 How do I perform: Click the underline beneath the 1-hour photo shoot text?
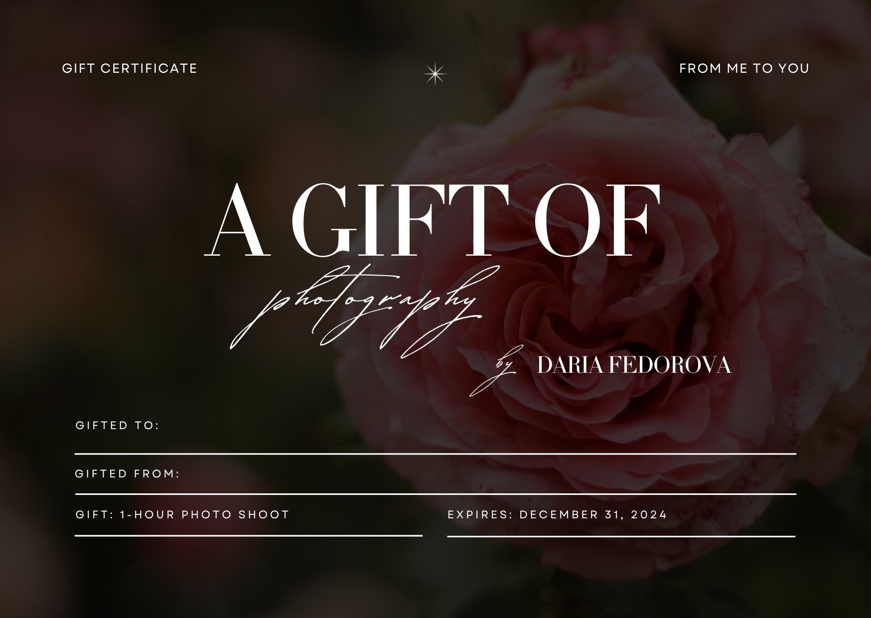[x=249, y=536]
